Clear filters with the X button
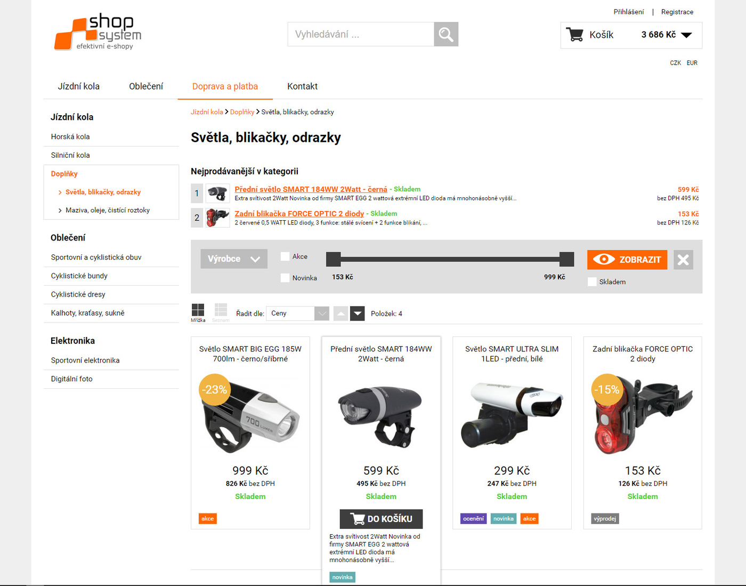Screen dimensions: 746x586 pos(683,260)
